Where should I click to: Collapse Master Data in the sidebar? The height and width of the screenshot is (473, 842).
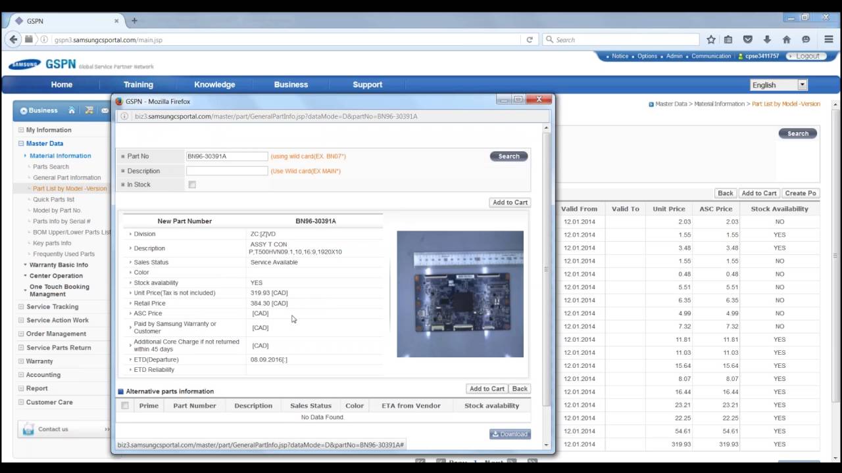click(x=21, y=143)
